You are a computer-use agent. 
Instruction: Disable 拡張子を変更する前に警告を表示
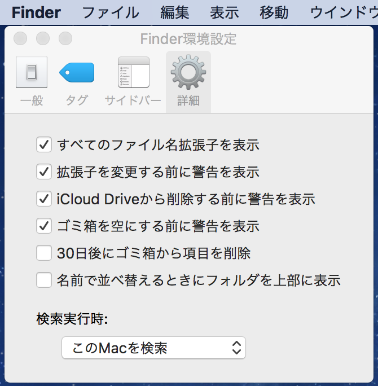tap(44, 172)
